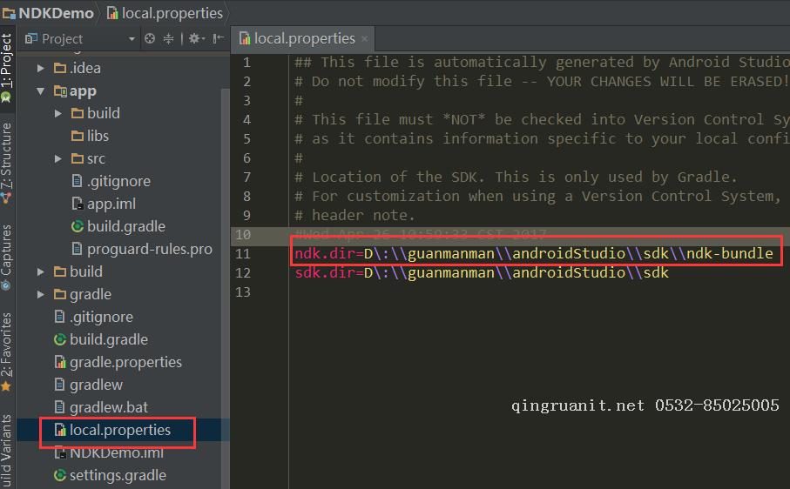
Task: Click the Android icon on Project tab
Action: pyautogui.click(x=6, y=97)
